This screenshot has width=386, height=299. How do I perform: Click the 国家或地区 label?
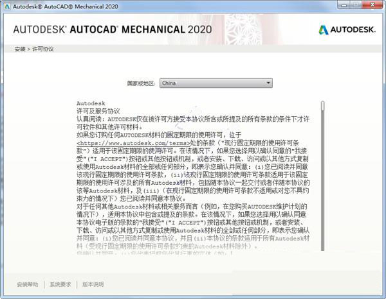142,83
